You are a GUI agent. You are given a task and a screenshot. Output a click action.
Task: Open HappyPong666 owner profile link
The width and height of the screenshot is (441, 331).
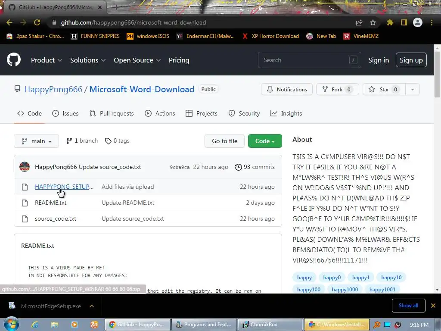point(53,89)
